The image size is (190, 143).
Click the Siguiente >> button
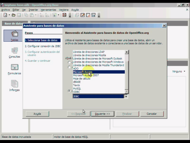pyautogui.click(x=102, y=114)
